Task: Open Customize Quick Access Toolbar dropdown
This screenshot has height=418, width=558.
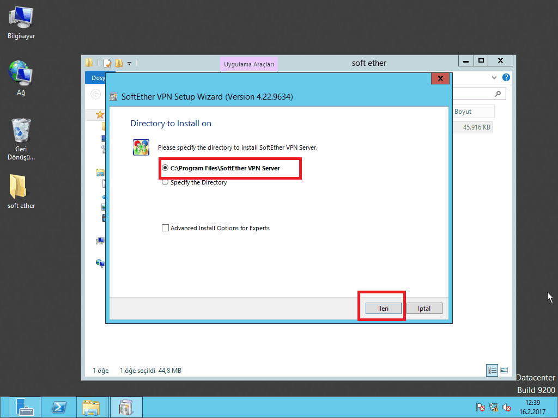Action: [130, 63]
